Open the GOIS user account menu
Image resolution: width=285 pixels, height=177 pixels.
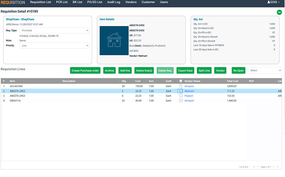coord(273,2)
